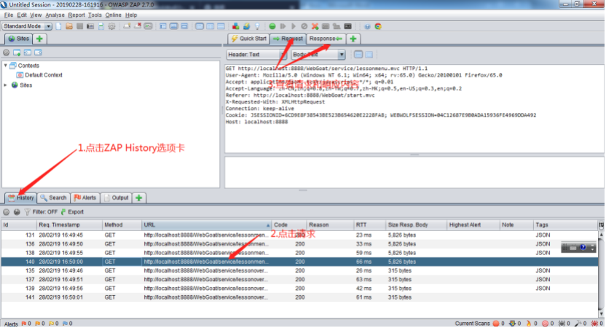Click the red X custom breakpoint icon
This screenshot has height=328, width=606.
pyautogui.click(x=315, y=26)
